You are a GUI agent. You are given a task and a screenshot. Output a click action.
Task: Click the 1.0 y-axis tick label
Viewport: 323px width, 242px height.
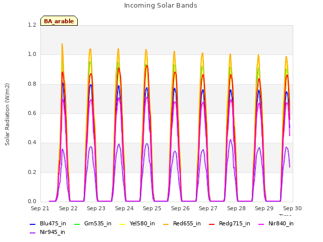tap(32, 54)
